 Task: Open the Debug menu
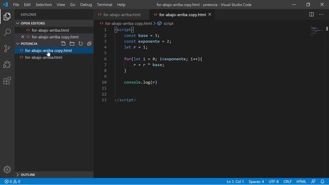86,5
